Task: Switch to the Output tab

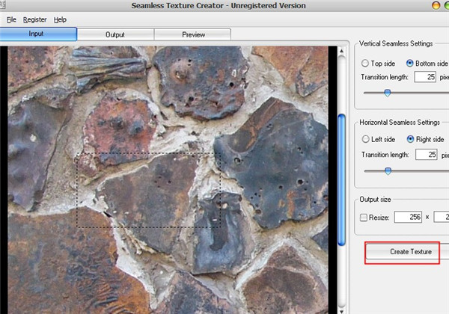Action: tap(115, 34)
